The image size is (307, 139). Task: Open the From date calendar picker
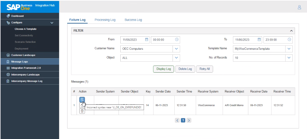click(147, 40)
